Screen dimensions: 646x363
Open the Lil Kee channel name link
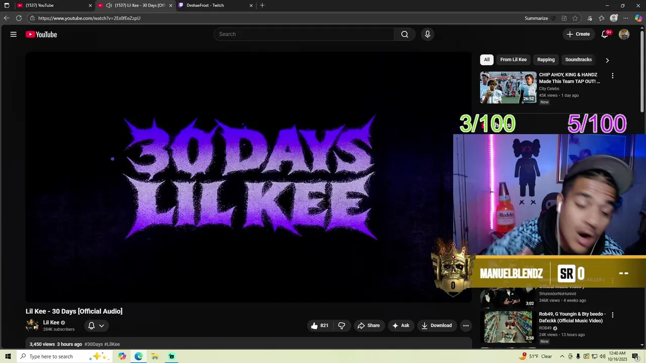click(x=51, y=323)
